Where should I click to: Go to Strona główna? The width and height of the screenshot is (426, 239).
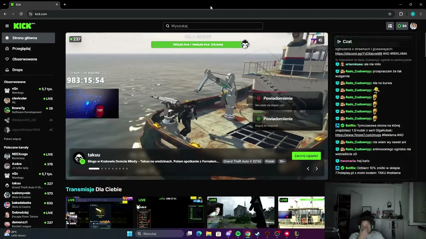[28, 38]
